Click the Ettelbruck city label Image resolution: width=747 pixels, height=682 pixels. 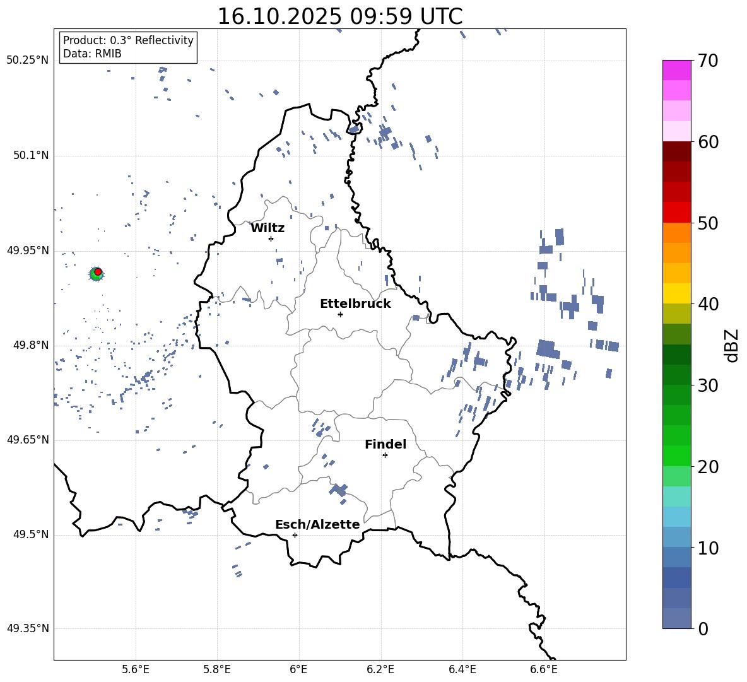[355, 304]
